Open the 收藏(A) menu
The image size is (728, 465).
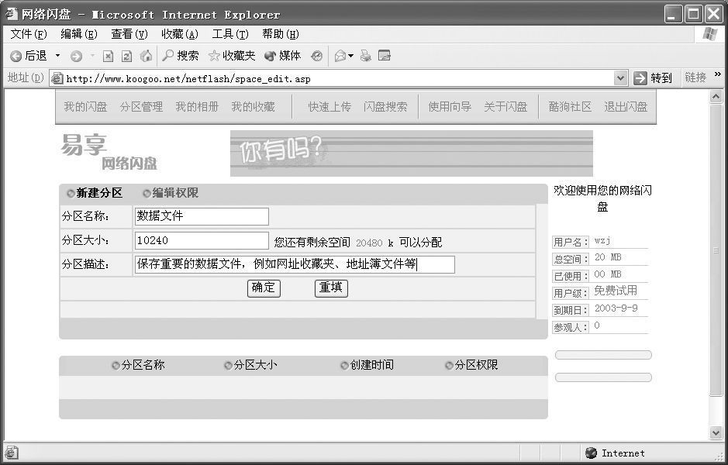(179, 34)
